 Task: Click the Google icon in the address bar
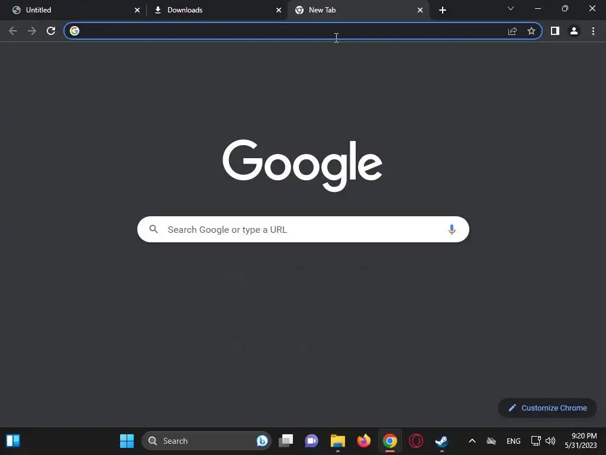(x=75, y=31)
